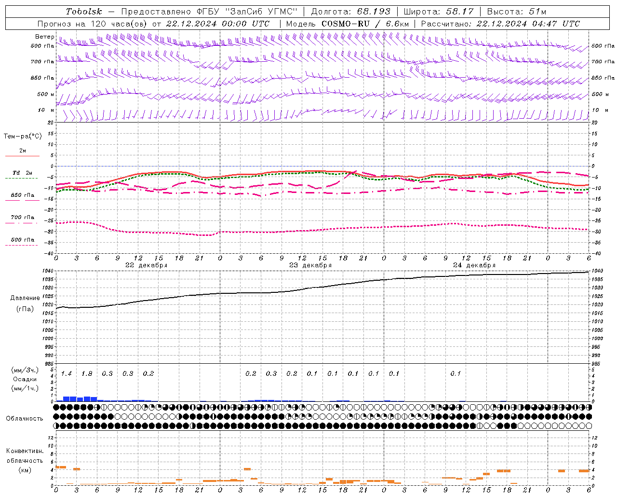Click Рассчитано: 22.12.2024 04:47 UTC timestamp
This screenshot has height=494, width=617.
click(x=500, y=24)
